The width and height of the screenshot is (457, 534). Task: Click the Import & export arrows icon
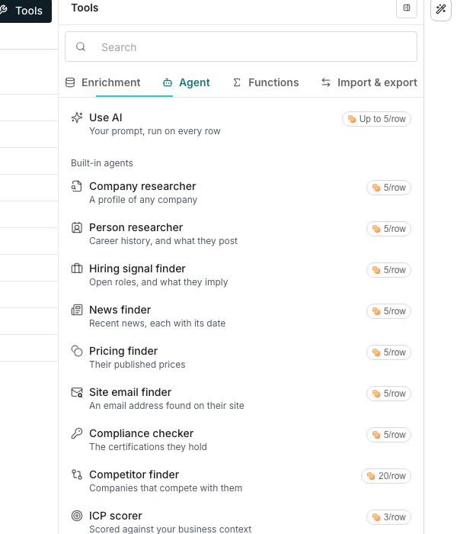coord(326,82)
